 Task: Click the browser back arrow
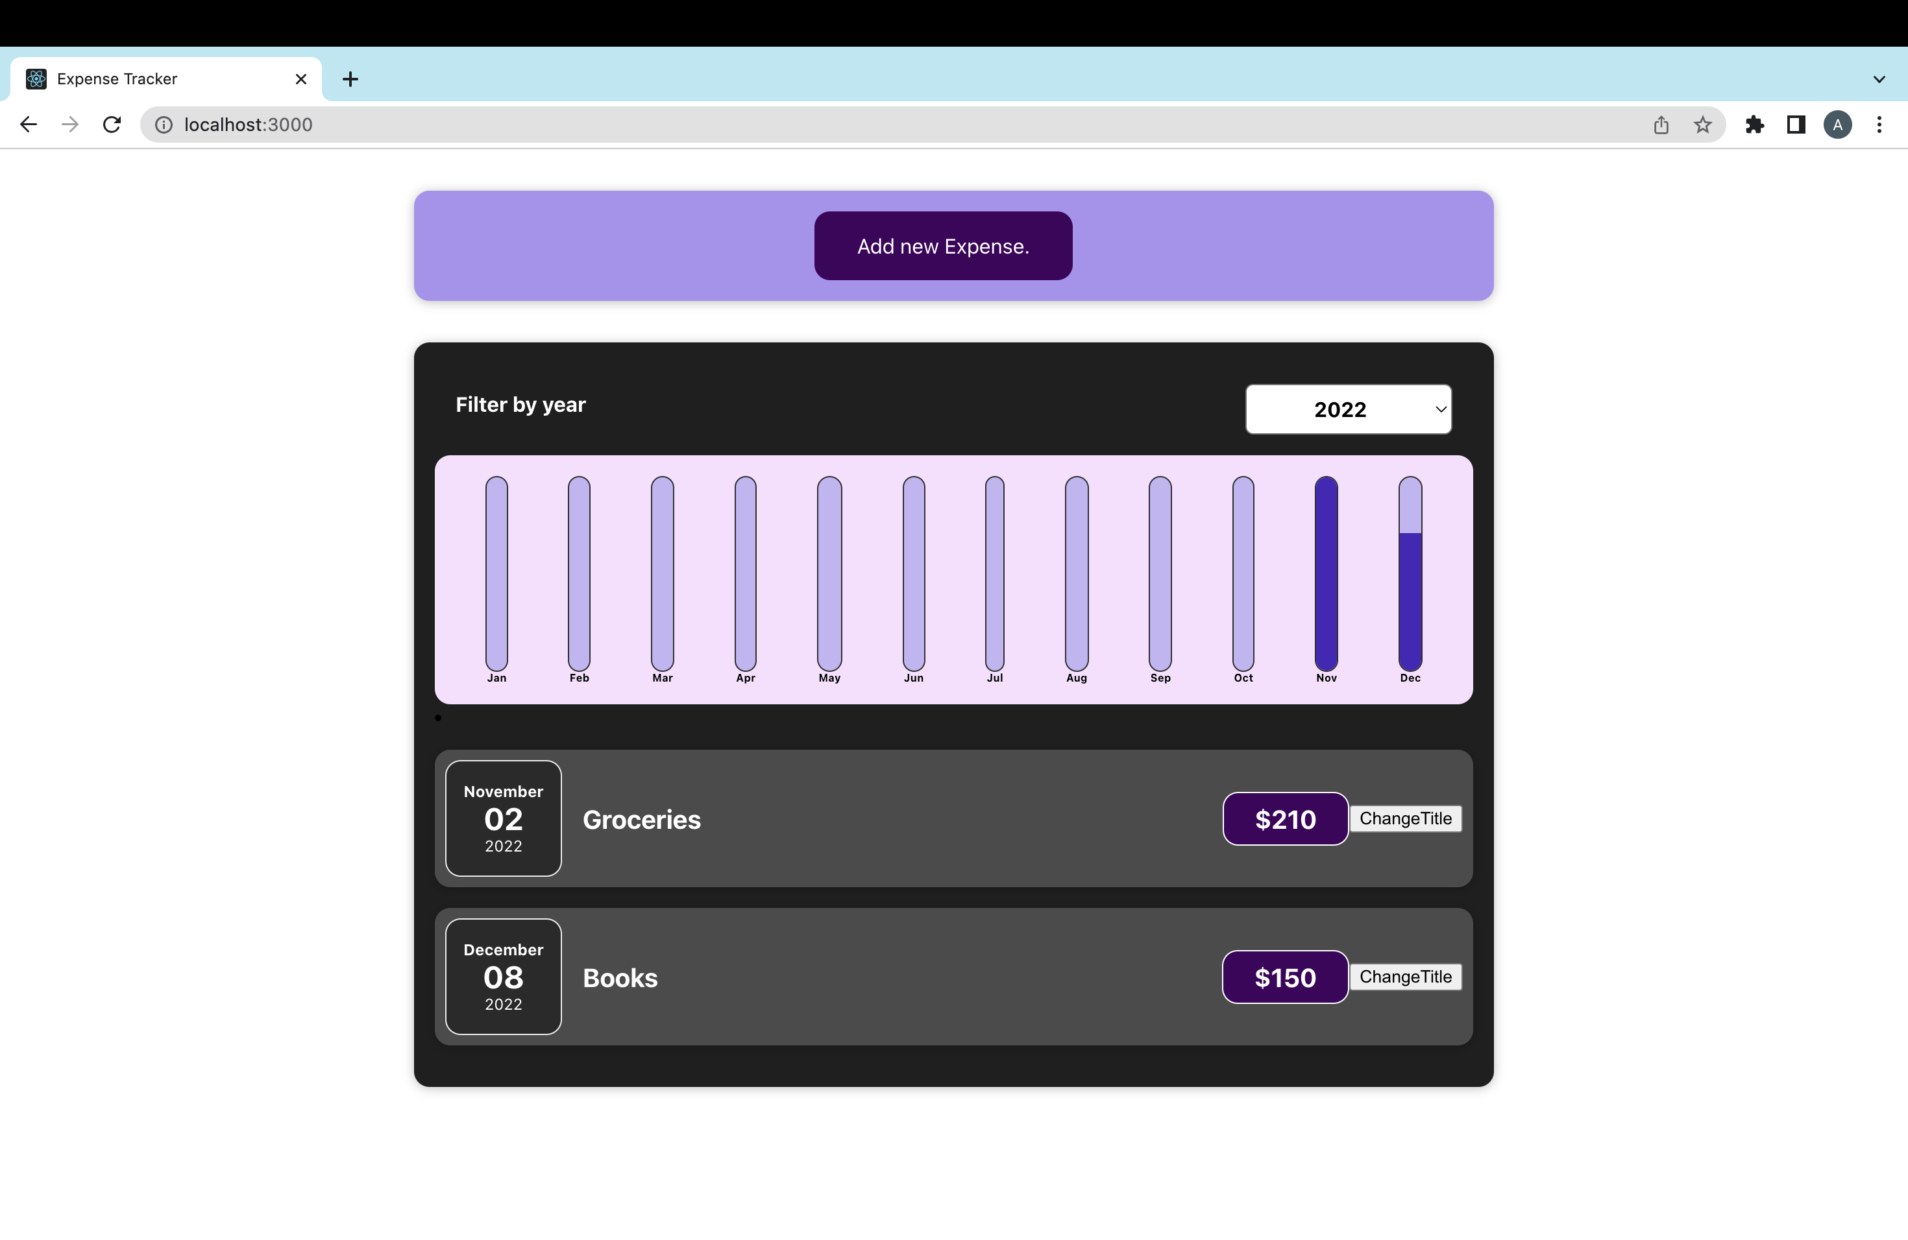point(29,124)
